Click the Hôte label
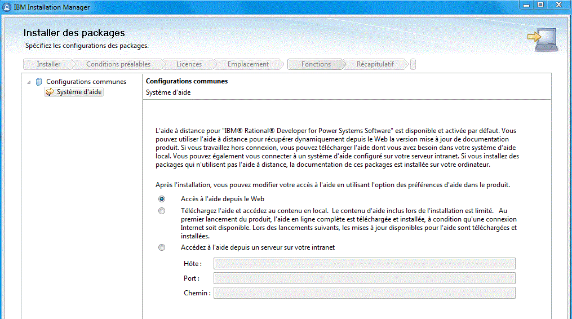Viewport: 572px width, 319px height. point(193,264)
